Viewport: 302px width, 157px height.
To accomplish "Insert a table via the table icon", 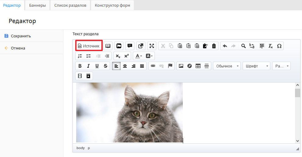I will click(198, 66).
